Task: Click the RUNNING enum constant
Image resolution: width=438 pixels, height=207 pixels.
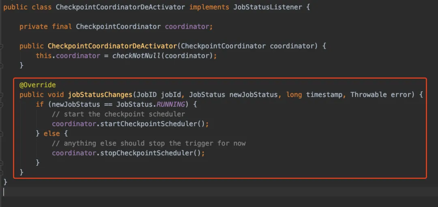Action: click(x=171, y=104)
